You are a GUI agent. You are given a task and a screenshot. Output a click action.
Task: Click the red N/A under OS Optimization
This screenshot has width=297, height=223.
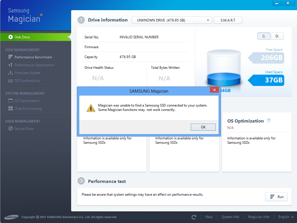point(230,128)
